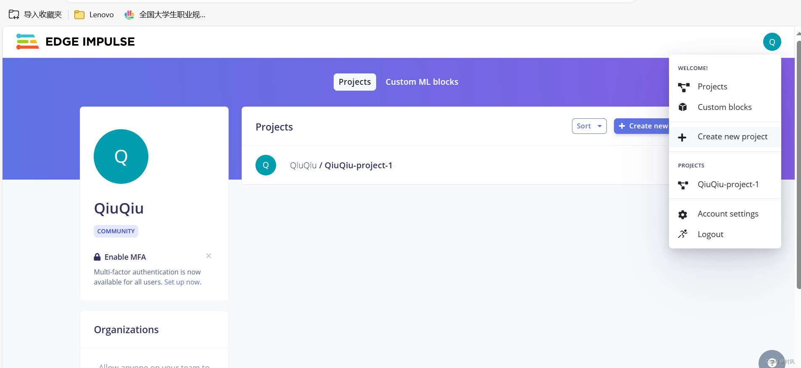Open QiuQiu-project-1 from the dropdown menu
This screenshot has height=368, width=801.
(725, 185)
